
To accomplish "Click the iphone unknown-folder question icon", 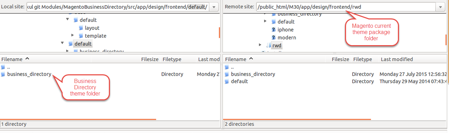I will 274,30.
